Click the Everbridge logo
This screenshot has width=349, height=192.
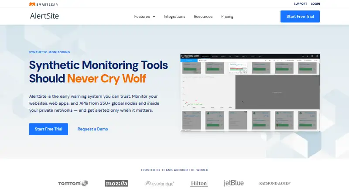tap(159, 183)
